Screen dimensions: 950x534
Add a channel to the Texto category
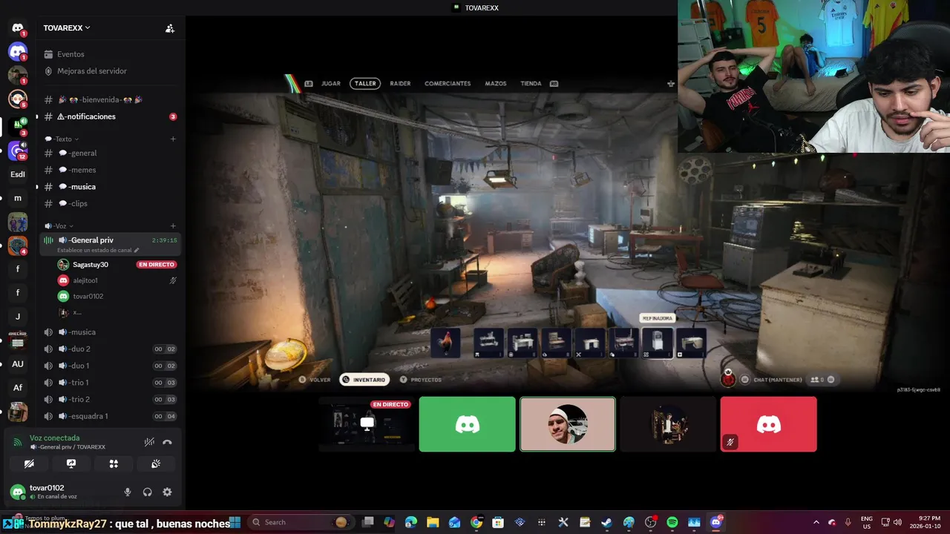pyautogui.click(x=173, y=139)
